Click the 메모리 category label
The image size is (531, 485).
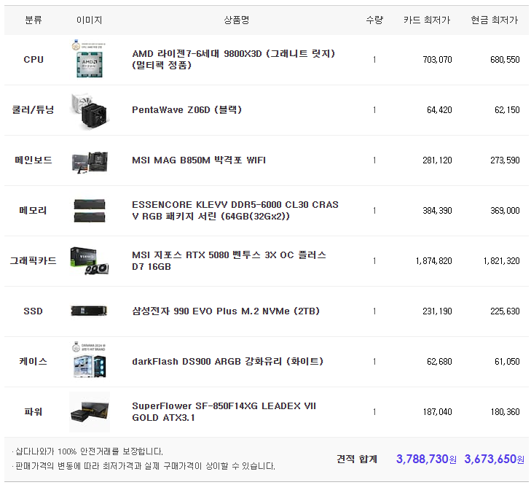click(x=34, y=210)
